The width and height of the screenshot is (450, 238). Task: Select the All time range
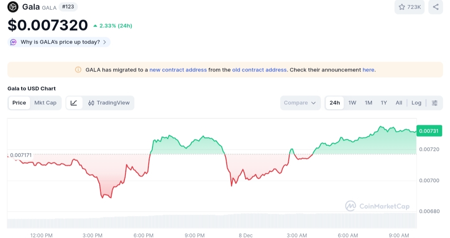pyautogui.click(x=399, y=103)
